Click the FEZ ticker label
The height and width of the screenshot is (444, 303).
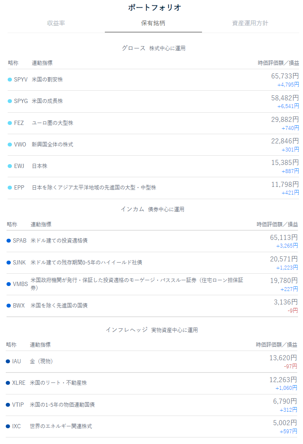point(19,123)
